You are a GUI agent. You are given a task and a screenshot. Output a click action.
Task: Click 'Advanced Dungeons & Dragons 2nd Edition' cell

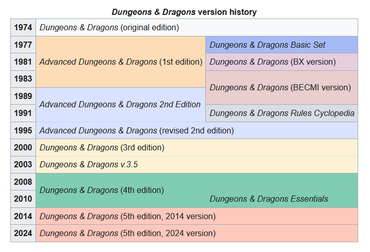[120, 105]
